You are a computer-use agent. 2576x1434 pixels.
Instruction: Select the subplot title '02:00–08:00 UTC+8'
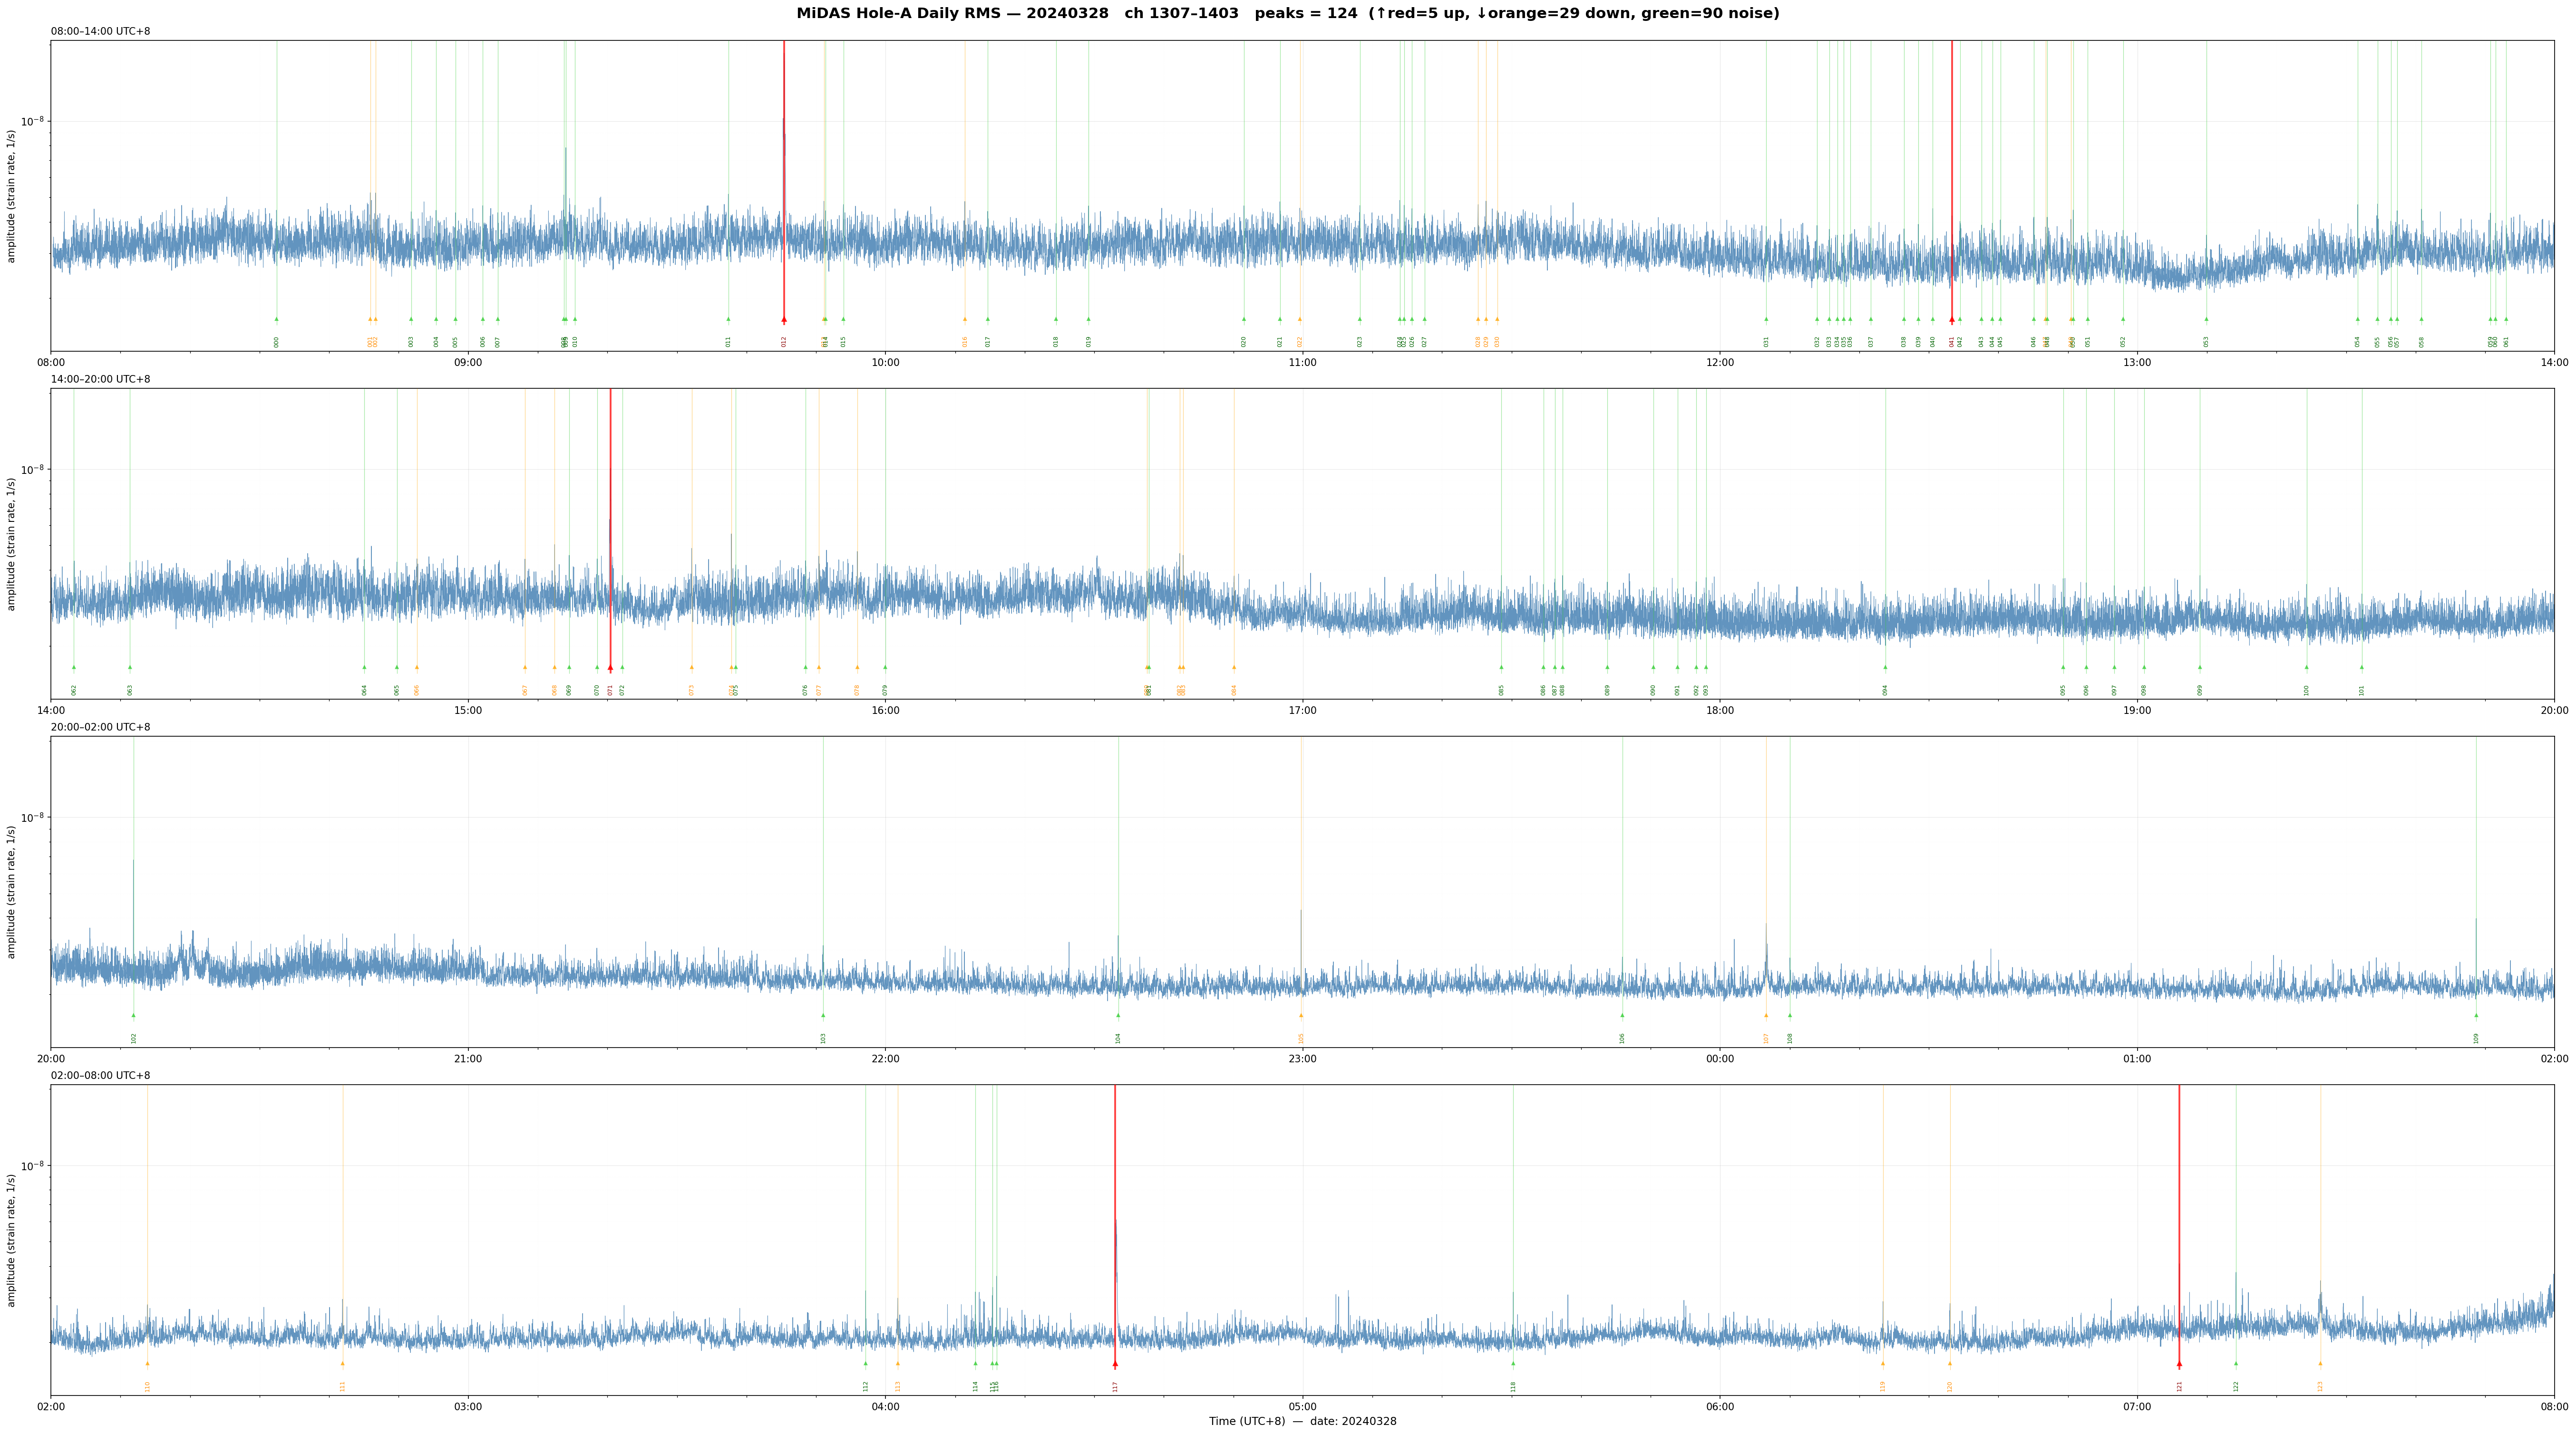pyautogui.click(x=101, y=1075)
